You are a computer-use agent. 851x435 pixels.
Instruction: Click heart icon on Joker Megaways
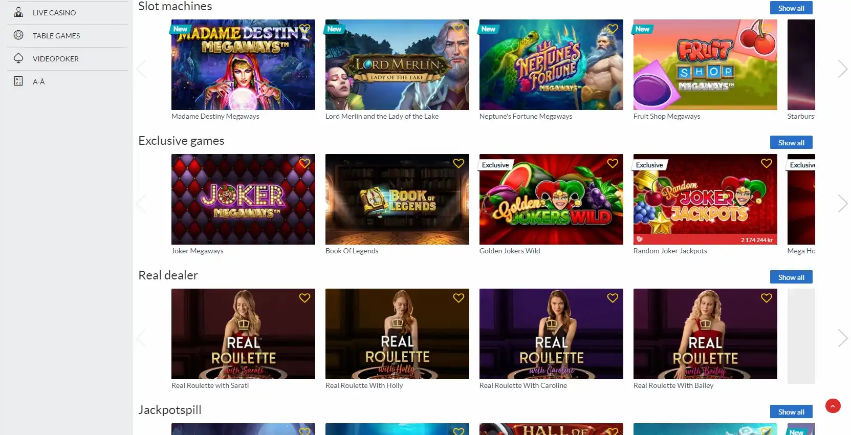[304, 163]
